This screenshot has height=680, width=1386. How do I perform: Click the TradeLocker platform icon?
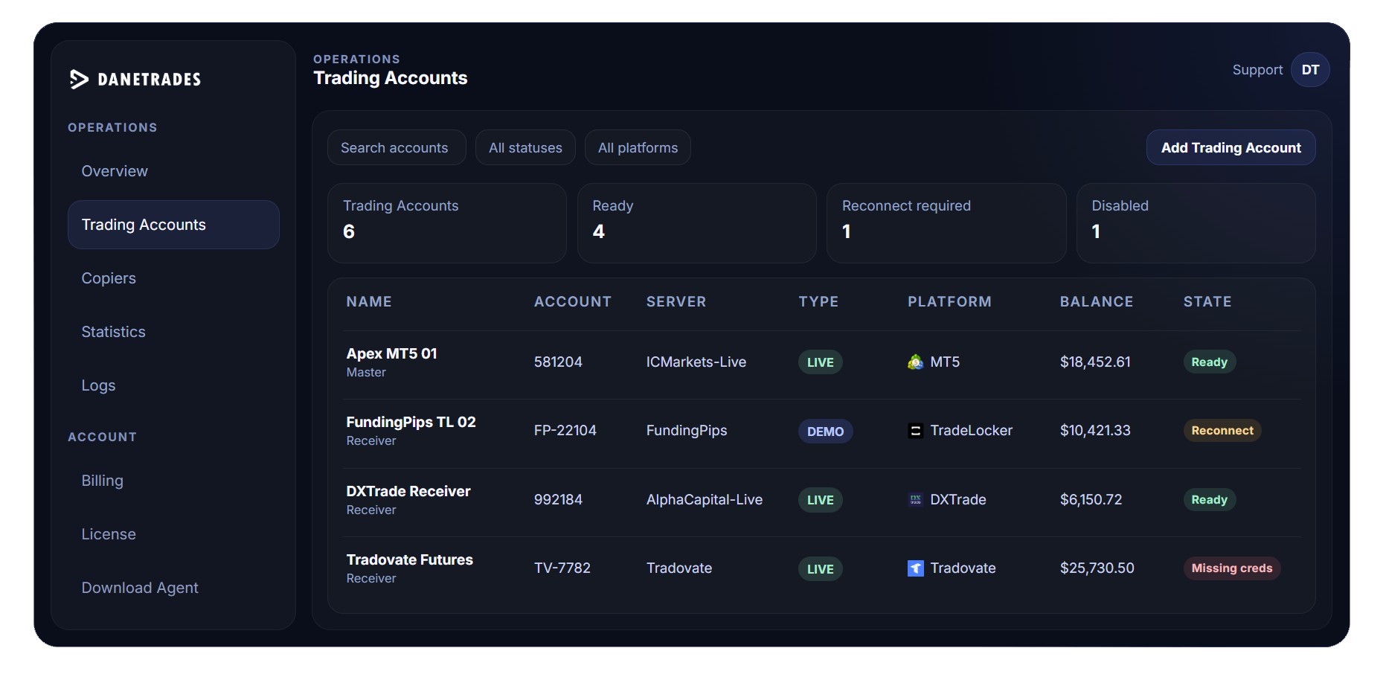pyautogui.click(x=914, y=430)
